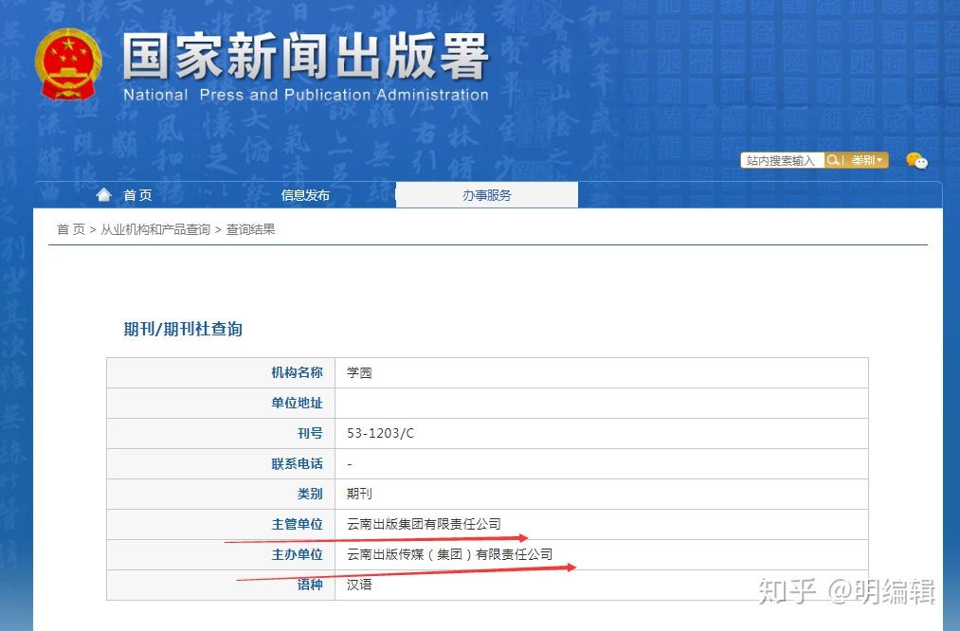This screenshot has height=631, width=960.
Task: Click the 国家新闻出版署 site title
Action: (305, 56)
